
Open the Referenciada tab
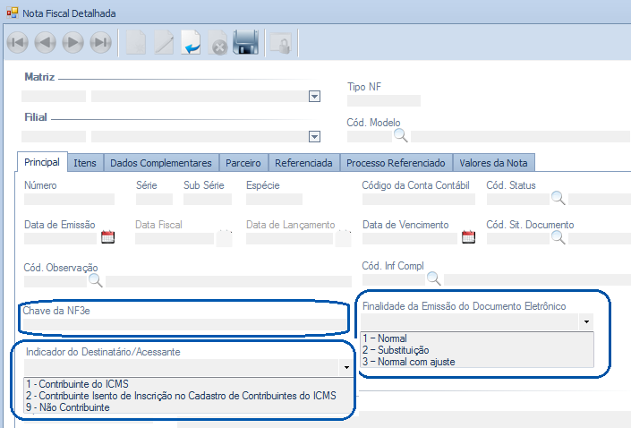pos(303,163)
